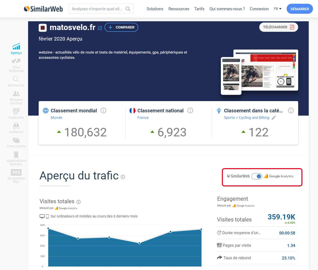318x270 pixels.
Task: Open matosvelo.fr external link icon
Action: 100,28
